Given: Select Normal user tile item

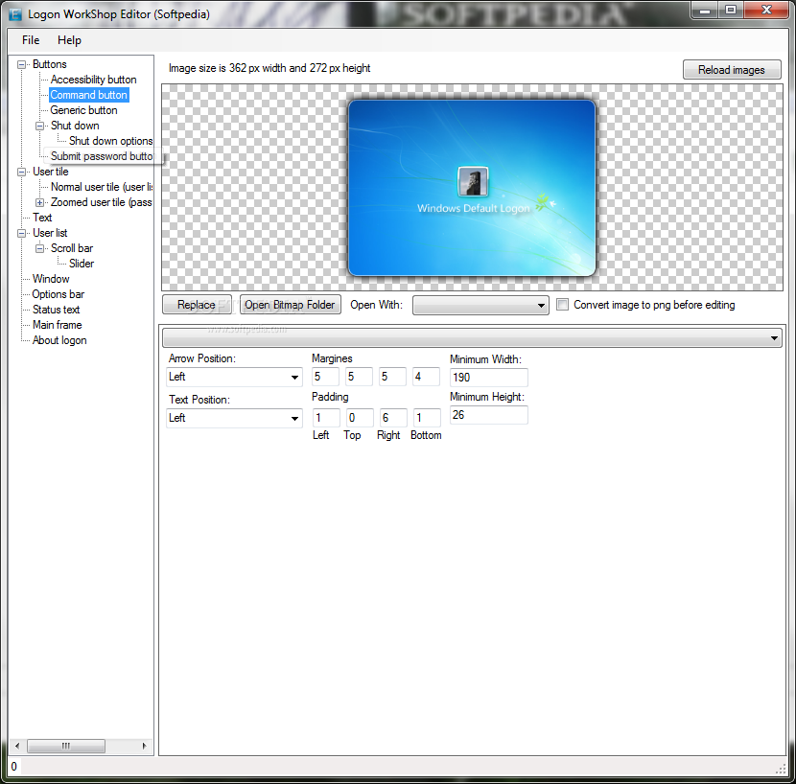Looking at the screenshot, I should click(101, 187).
